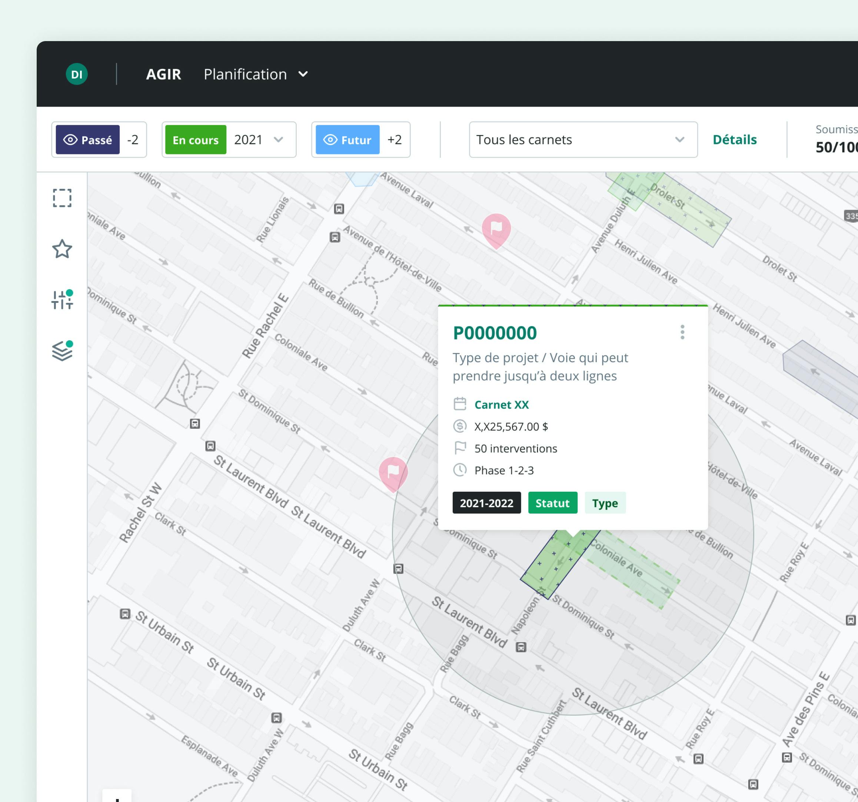
Task: Open the filters sliders icon
Action: click(62, 300)
